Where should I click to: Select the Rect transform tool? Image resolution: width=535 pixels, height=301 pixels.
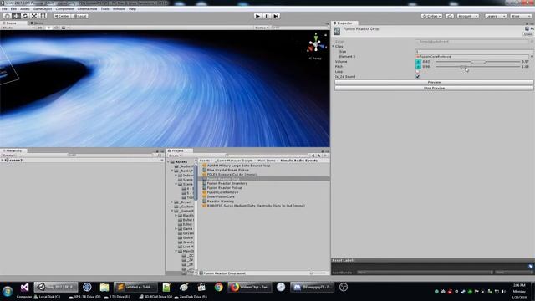[x=43, y=16]
